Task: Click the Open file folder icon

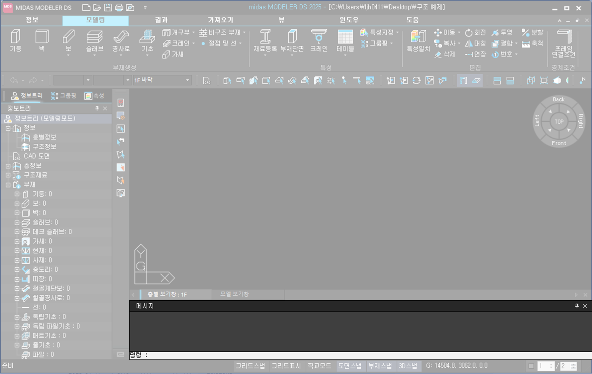Action: click(97, 7)
